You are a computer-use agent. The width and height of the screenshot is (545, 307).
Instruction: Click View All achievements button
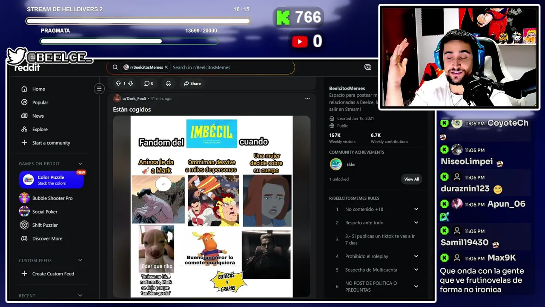click(411, 179)
